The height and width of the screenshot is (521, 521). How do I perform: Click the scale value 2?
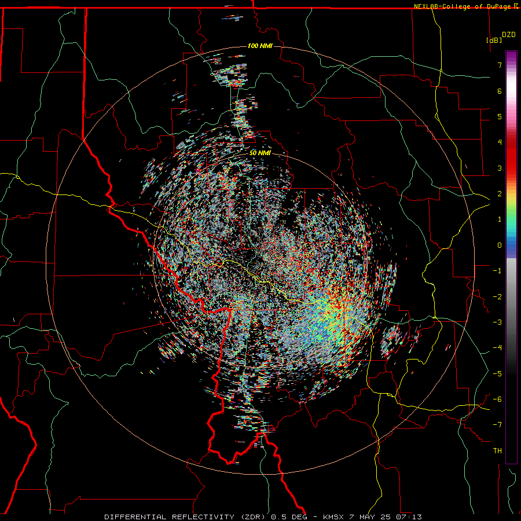500,194
